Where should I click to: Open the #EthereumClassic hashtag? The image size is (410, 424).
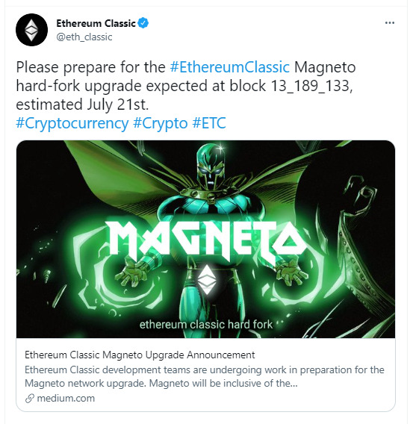229,67
